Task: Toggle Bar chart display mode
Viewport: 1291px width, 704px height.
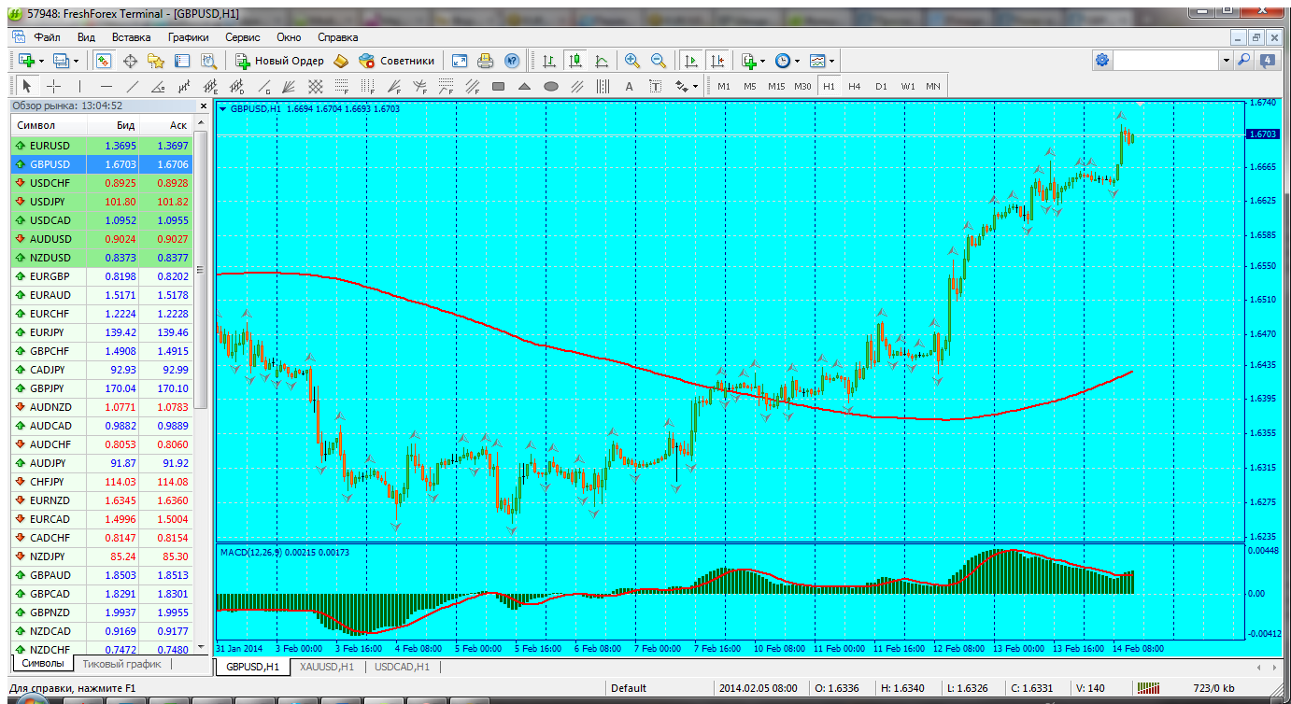Action: click(549, 61)
